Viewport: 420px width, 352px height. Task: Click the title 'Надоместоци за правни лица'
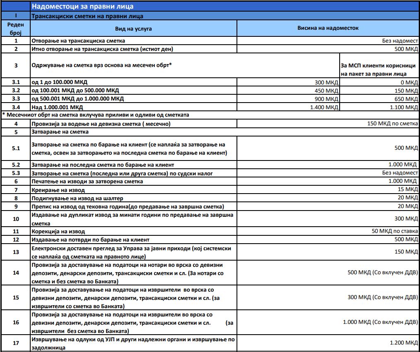83,7
